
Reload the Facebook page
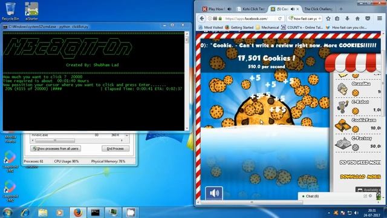click(x=280, y=19)
